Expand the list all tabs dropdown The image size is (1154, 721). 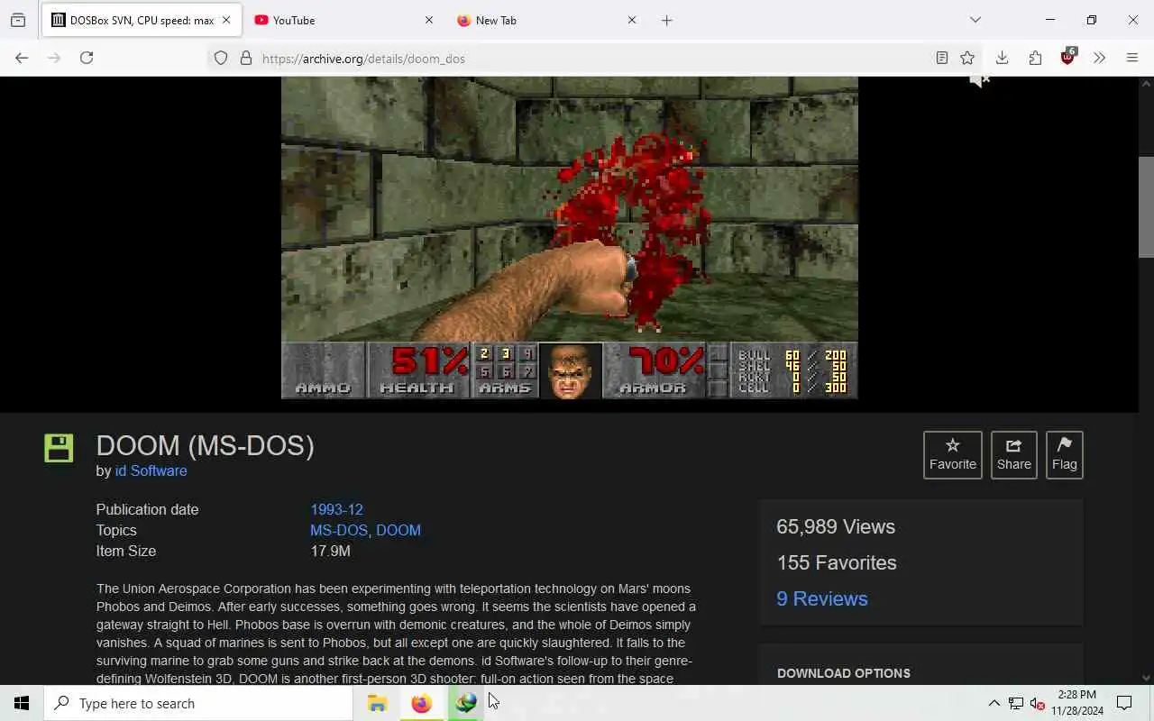[x=975, y=20]
